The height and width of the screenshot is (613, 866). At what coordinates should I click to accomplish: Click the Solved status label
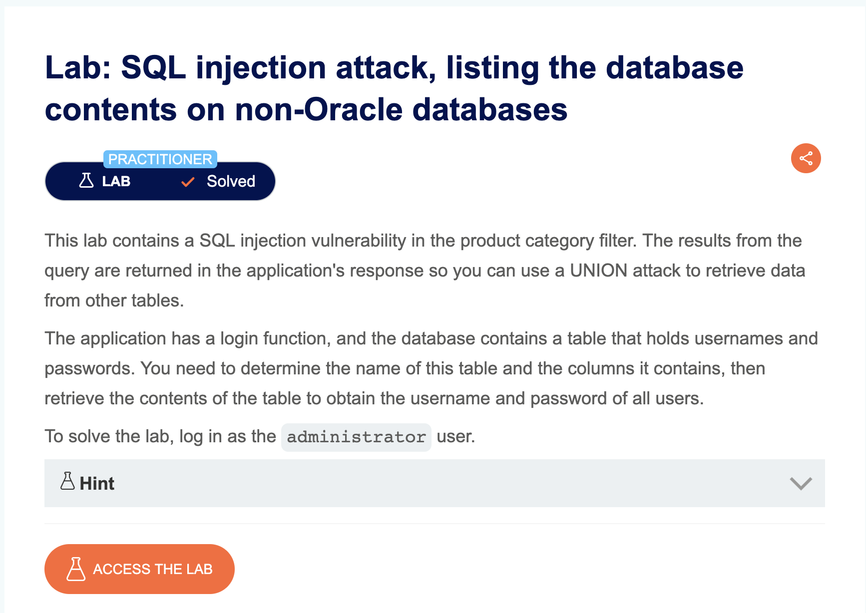[x=231, y=181]
